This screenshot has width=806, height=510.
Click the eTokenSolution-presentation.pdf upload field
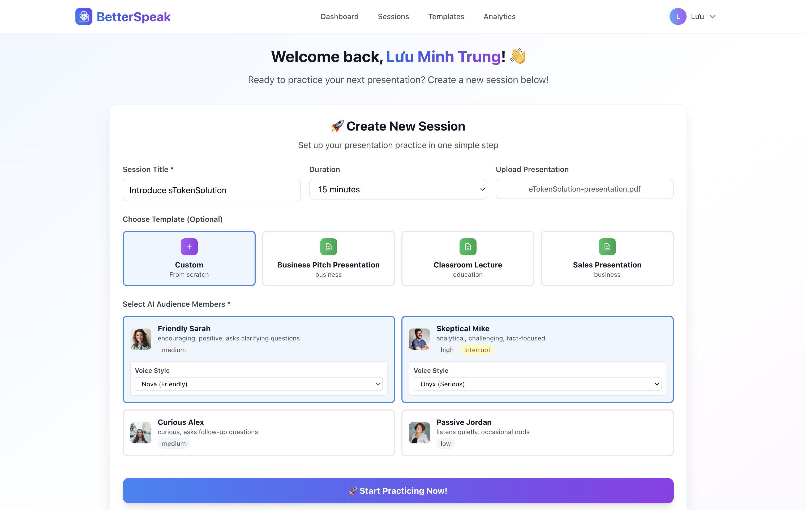click(584, 189)
